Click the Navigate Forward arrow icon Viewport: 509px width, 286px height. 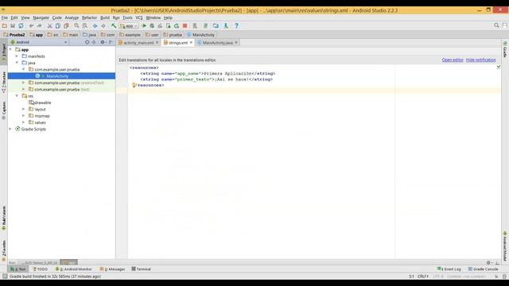pyautogui.click(x=103, y=25)
